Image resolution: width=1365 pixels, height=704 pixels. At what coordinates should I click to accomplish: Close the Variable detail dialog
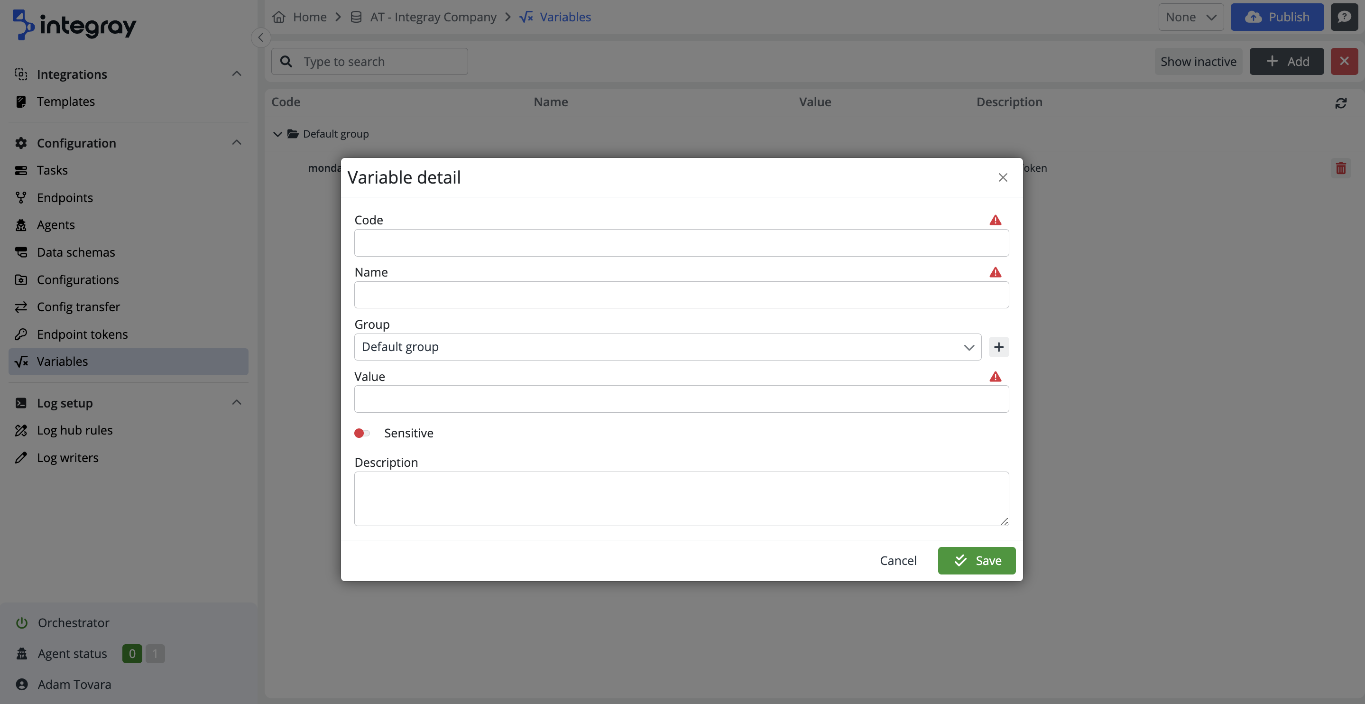coord(1003,177)
